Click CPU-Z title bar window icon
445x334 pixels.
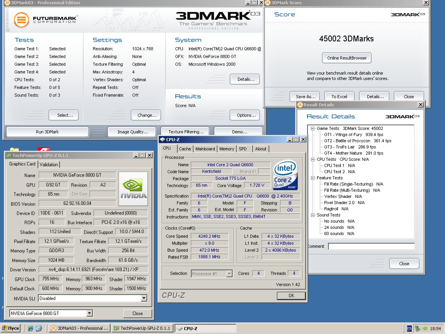pos(162,140)
